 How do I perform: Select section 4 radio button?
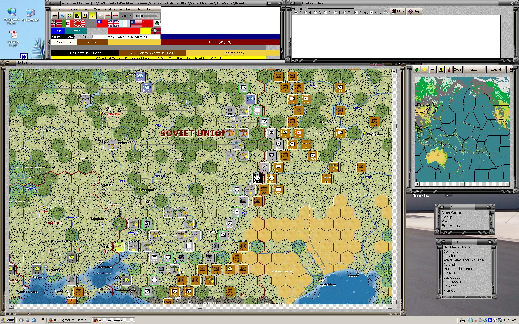pyautogui.click(x=306, y=12)
